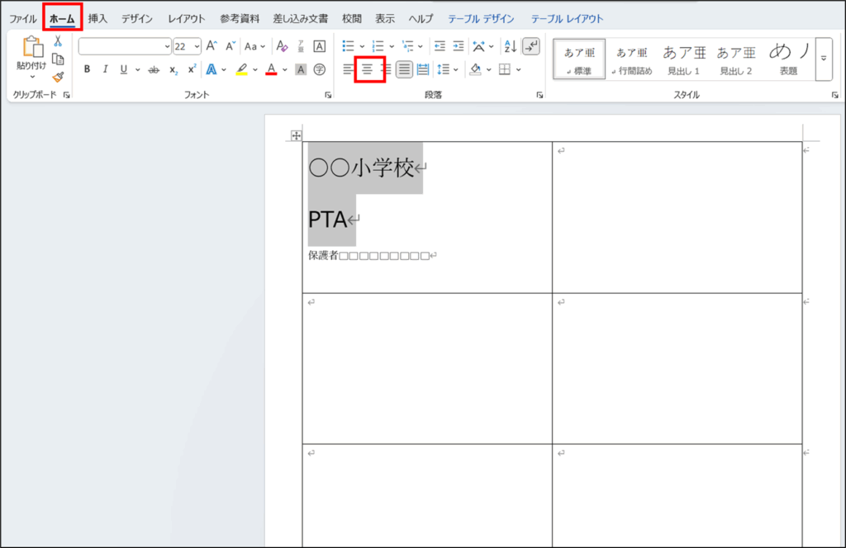Apply the 行間詰め style
The width and height of the screenshot is (846, 548).
pyautogui.click(x=632, y=59)
